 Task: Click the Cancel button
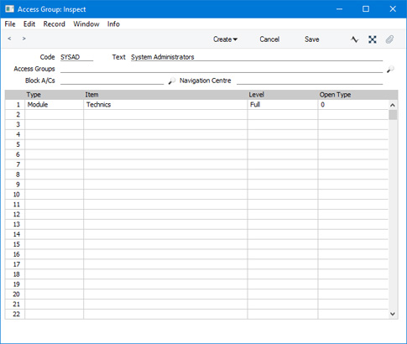click(x=269, y=39)
